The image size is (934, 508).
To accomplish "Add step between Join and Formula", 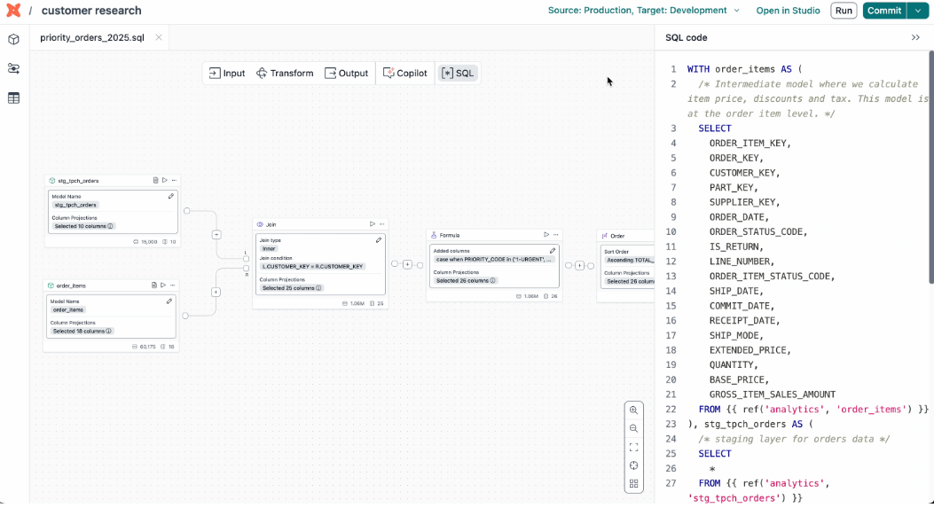I will tap(407, 264).
